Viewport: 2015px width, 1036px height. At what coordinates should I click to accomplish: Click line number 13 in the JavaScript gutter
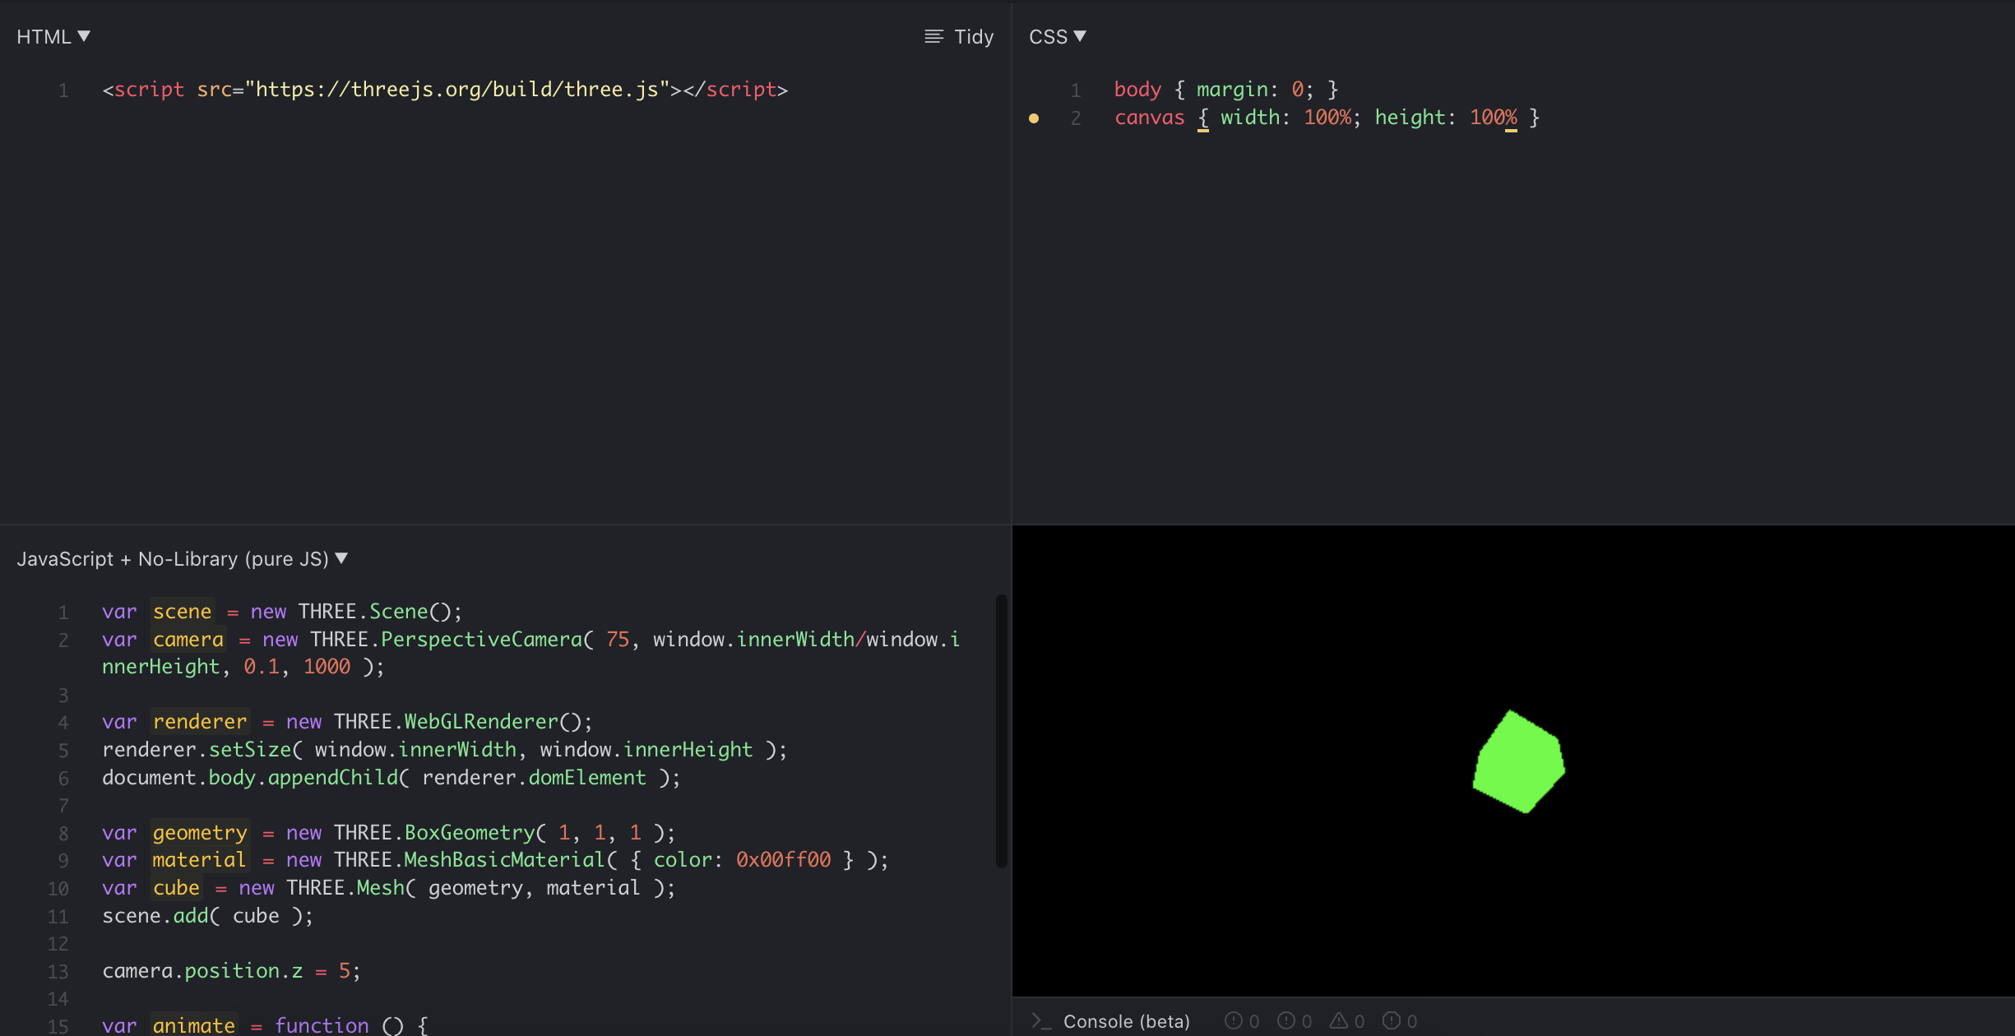[58, 972]
